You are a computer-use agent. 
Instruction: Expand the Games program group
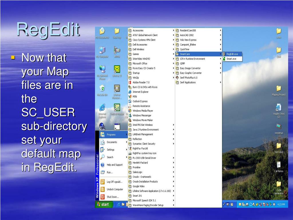(151, 54)
